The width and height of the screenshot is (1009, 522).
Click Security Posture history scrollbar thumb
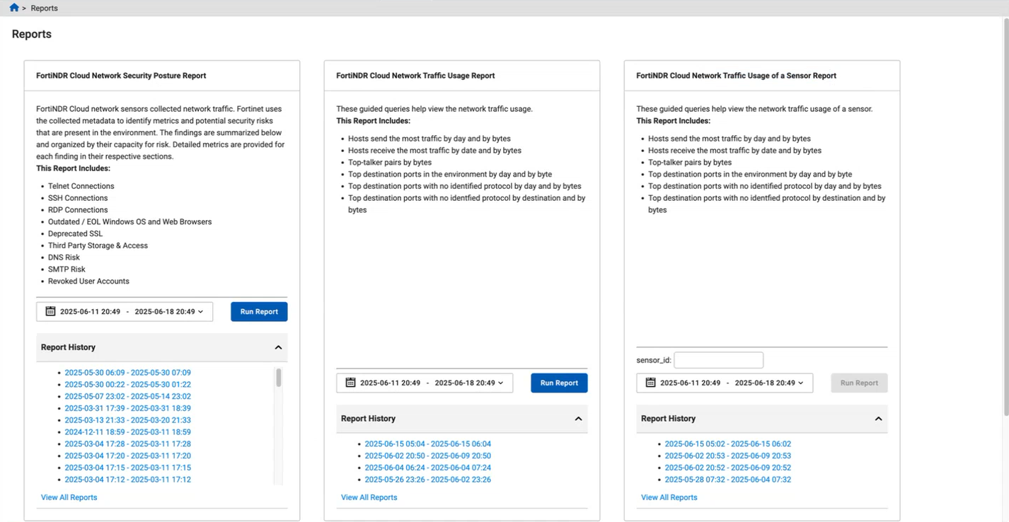pyautogui.click(x=279, y=378)
